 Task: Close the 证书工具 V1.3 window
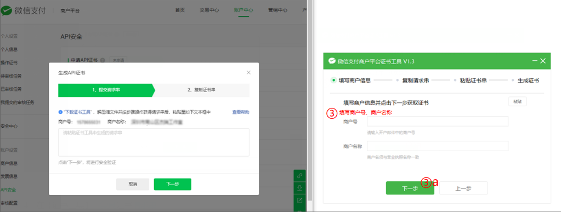pyautogui.click(x=543, y=61)
